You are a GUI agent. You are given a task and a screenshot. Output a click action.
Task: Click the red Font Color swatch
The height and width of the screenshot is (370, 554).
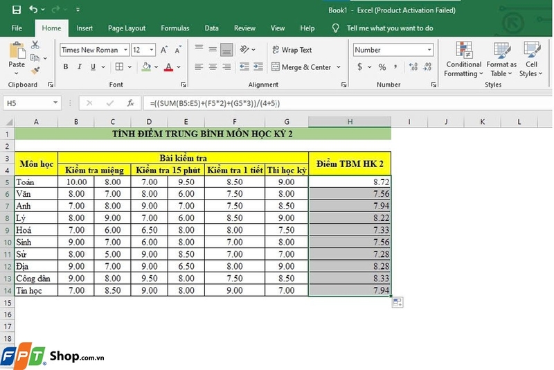(x=168, y=67)
